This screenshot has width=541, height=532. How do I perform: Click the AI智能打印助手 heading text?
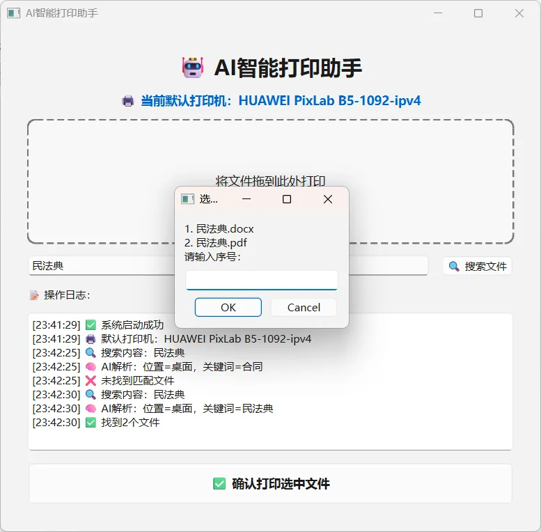tap(288, 68)
